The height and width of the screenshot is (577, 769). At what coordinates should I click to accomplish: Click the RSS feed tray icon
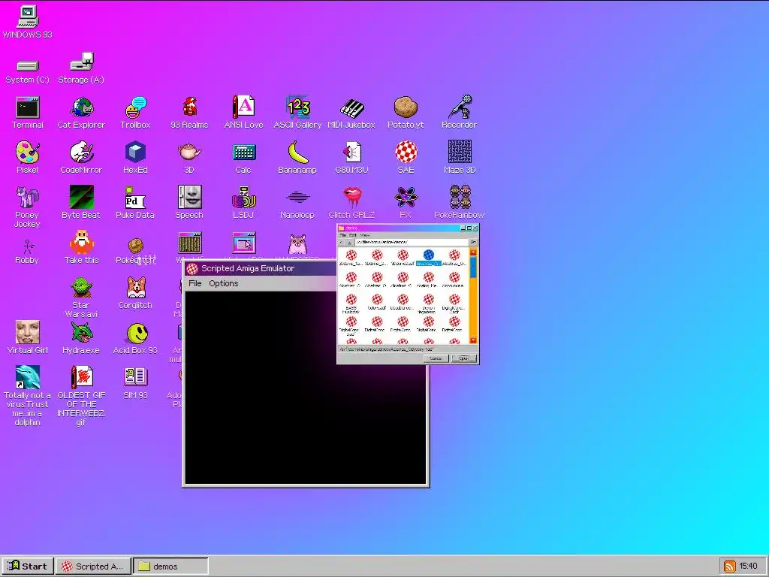tap(730, 566)
